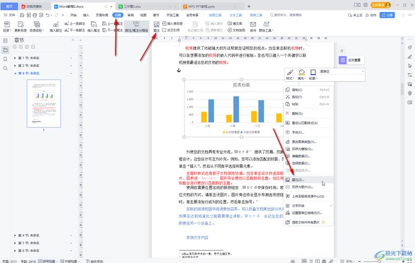Click the bookmark icon in left sidebar

pyautogui.click(x=5, y=59)
